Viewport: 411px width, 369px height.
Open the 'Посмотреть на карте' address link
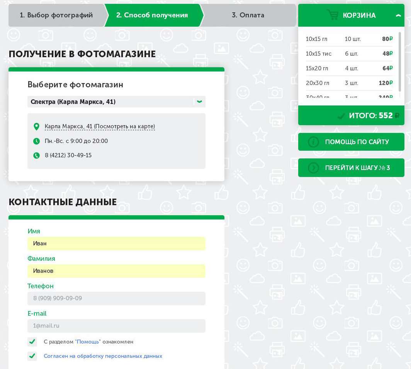[x=100, y=126]
